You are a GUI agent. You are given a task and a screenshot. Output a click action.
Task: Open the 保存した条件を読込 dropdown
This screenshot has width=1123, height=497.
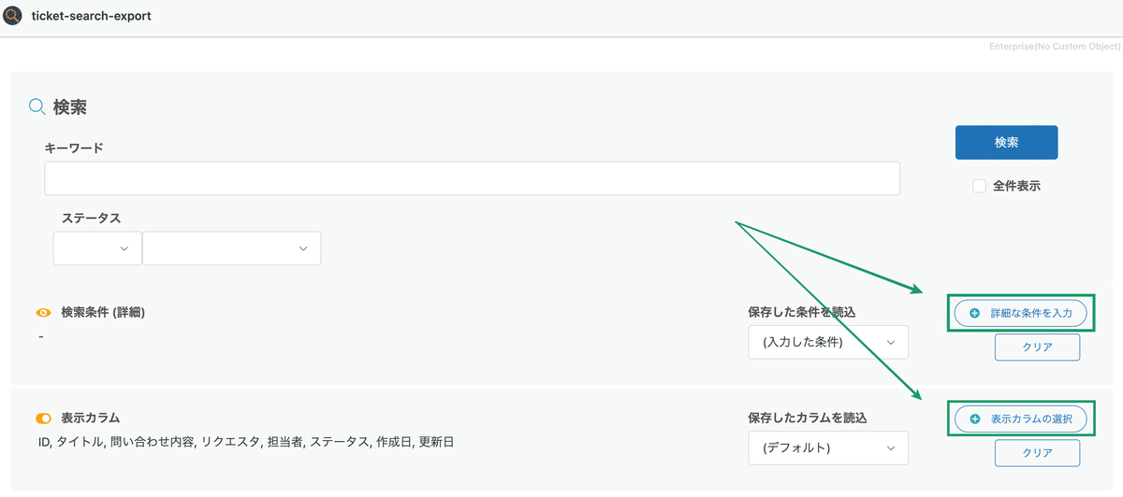click(828, 342)
